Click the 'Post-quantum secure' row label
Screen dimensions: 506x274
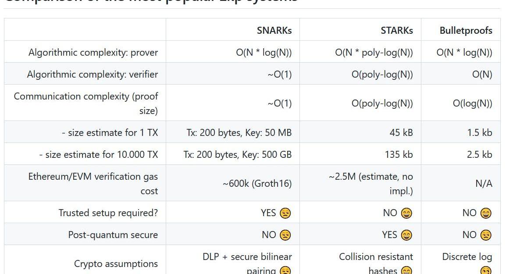[x=113, y=235]
